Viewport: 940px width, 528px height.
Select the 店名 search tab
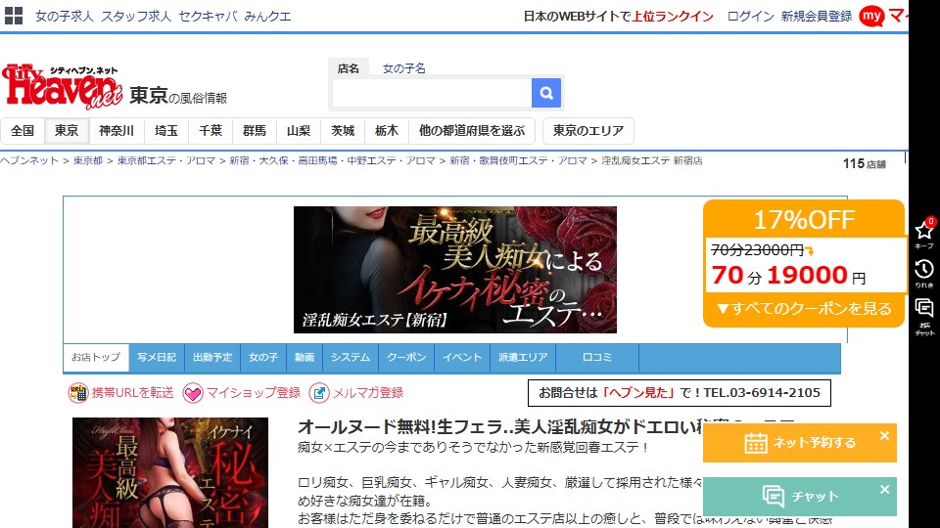[x=349, y=68]
